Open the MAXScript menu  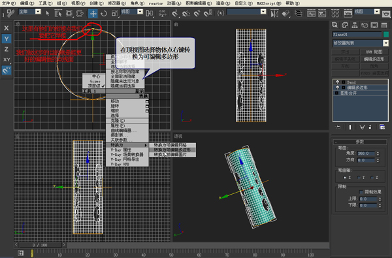(269, 3)
